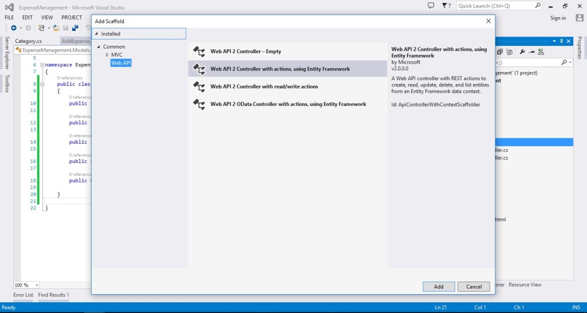Click the Save All icon

75,27
